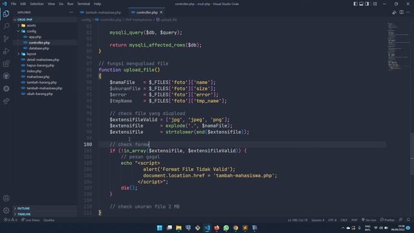Viewport: 414px width, 233px height.
Task: Open the Search view in the activity bar
Action: coord(6,26)
